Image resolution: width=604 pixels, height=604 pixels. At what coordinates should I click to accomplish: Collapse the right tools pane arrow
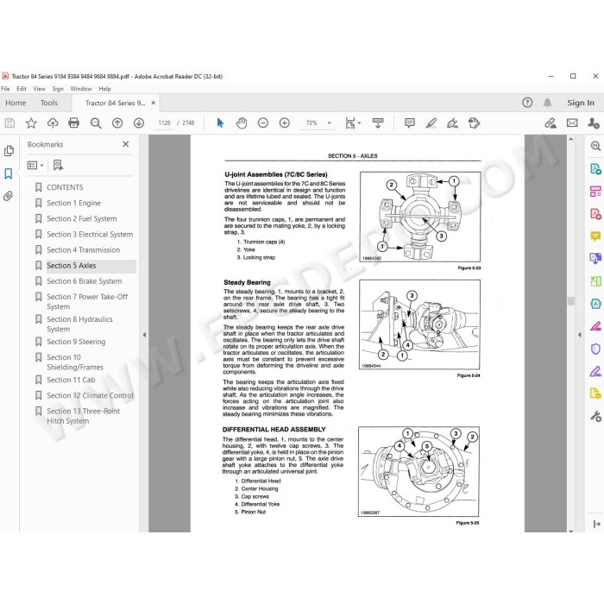coord(580,335)
